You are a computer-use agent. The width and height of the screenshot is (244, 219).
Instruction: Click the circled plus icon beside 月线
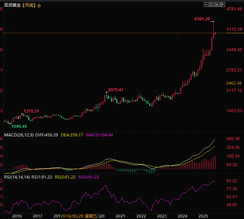coord(39,6)
